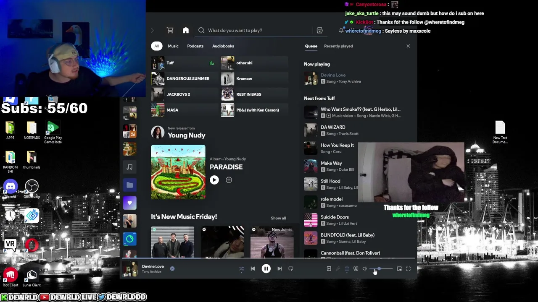Open the shopping cart icon
The width and height of the screenshot is (538, 302).
coord(170,30)
